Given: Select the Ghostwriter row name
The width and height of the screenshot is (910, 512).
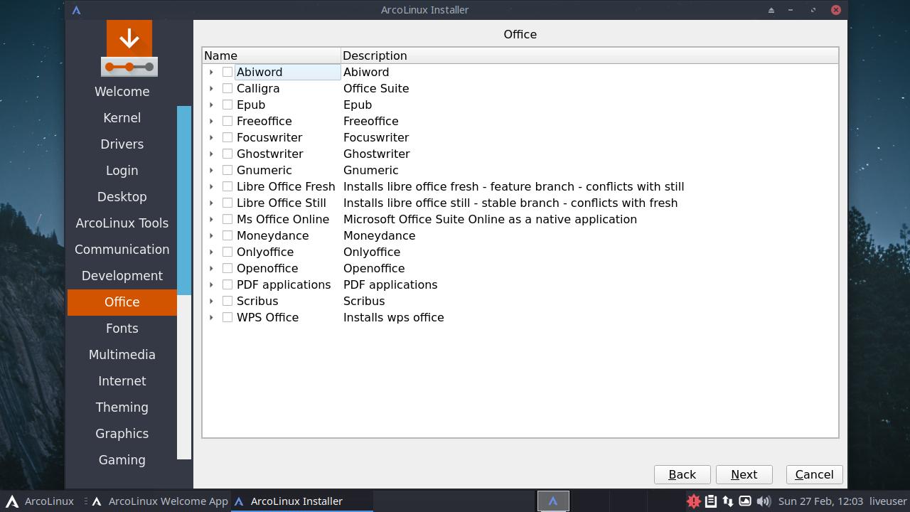Looking at the screenshot, I should pos(270,154).
